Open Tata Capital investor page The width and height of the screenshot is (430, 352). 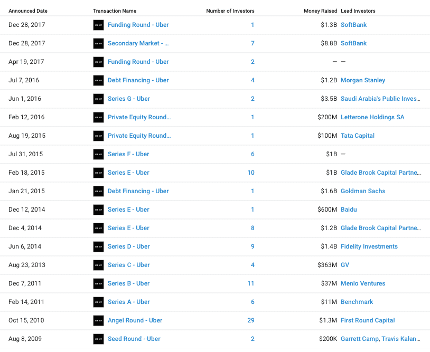click(358, 136)
